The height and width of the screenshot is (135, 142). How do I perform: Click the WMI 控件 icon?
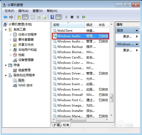tap(15, 85)
